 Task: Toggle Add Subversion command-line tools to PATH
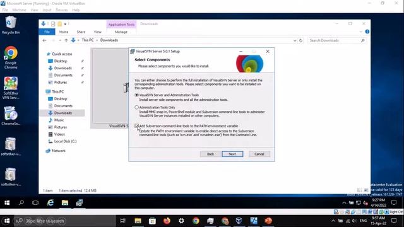tap(136, 126)
